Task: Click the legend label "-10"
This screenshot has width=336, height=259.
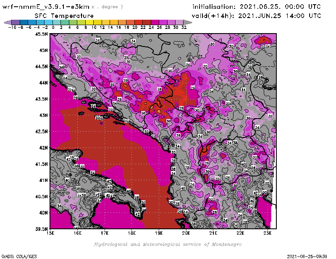Action: pos(12,27)
